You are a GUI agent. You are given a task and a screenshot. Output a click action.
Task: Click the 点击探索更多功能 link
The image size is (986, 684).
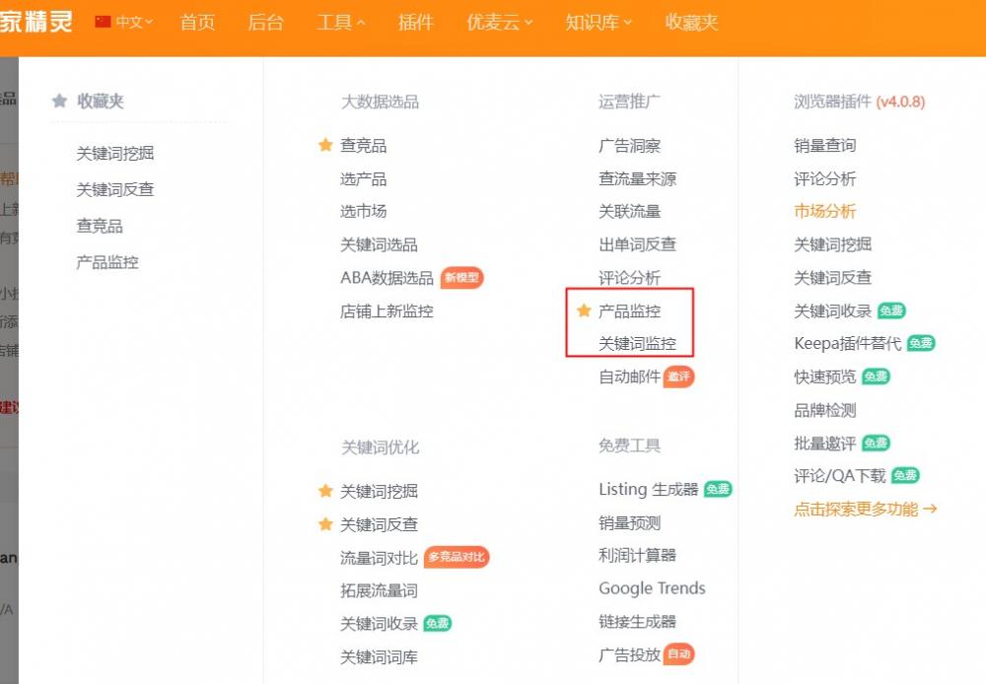pos(865,510)
